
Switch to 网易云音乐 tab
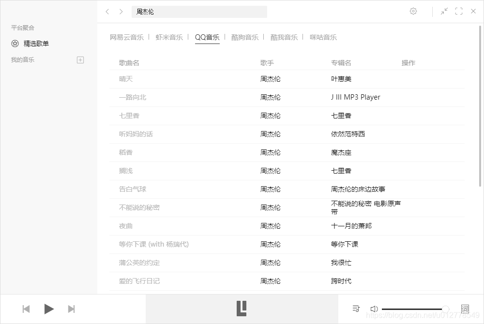pos(127,37)
